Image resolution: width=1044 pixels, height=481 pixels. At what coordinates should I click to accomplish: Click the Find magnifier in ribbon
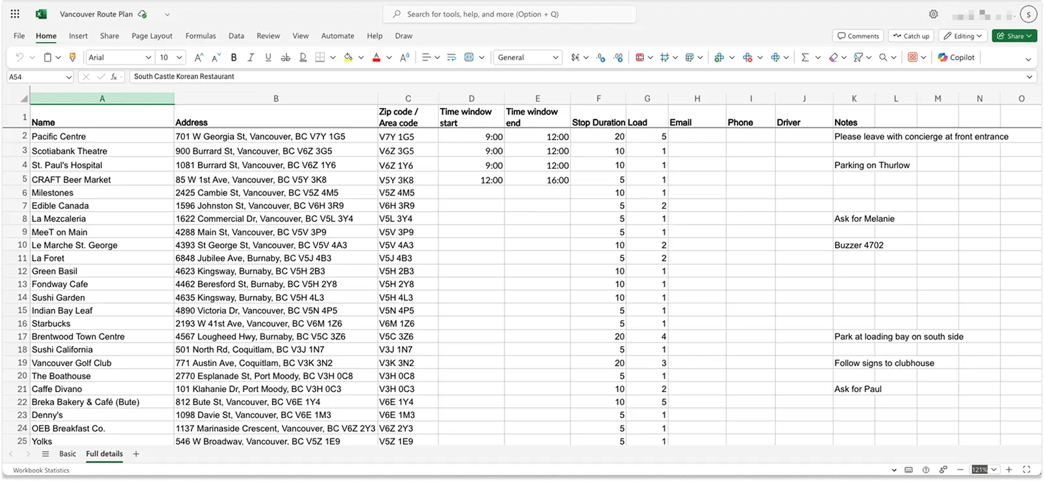pos(883,57)
